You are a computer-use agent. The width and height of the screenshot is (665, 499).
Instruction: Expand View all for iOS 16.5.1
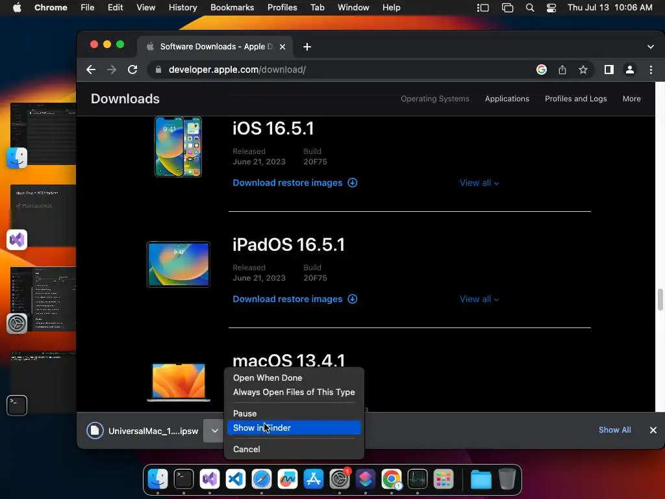[x=479, y=183]
